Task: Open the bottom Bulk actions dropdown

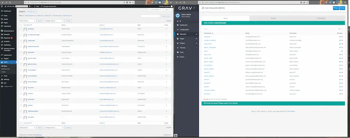Action: tap(27, 128)
